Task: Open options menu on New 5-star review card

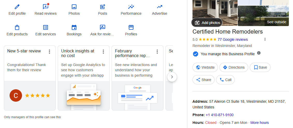Action: pos(49,52)
